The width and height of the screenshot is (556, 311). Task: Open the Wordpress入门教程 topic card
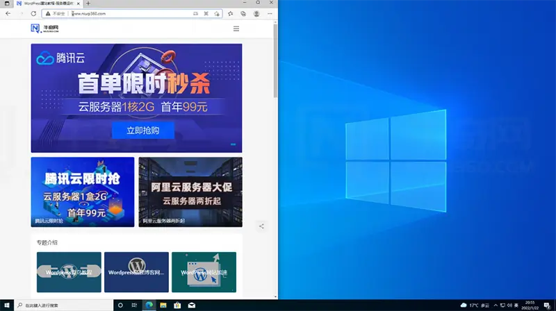[69, 272]
